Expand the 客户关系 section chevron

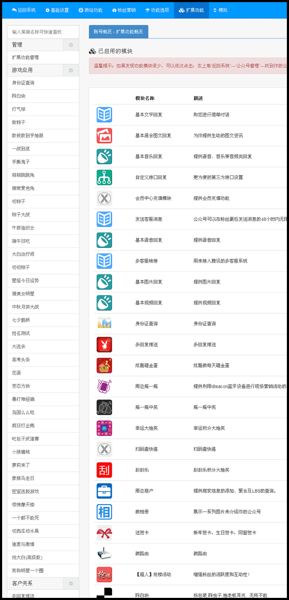(71, 583)
